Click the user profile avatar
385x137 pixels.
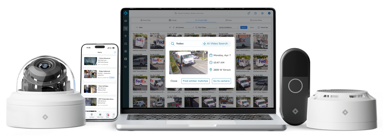tap(269, 13)
